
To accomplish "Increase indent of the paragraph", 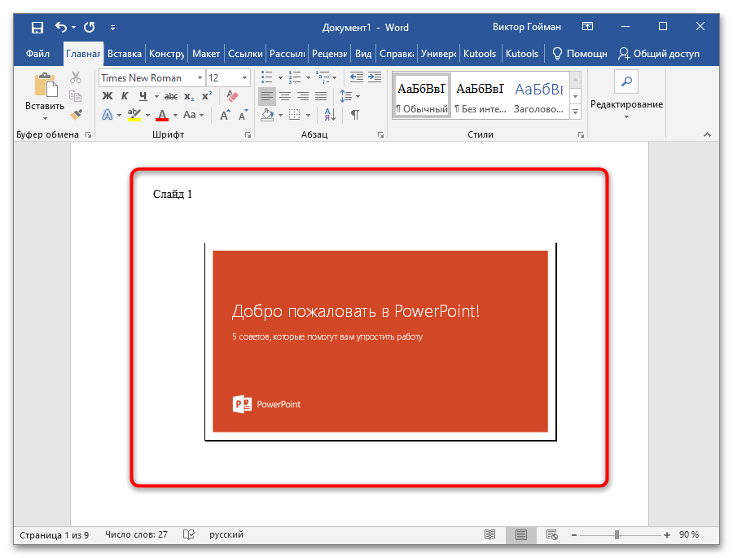I will (374, 77).
